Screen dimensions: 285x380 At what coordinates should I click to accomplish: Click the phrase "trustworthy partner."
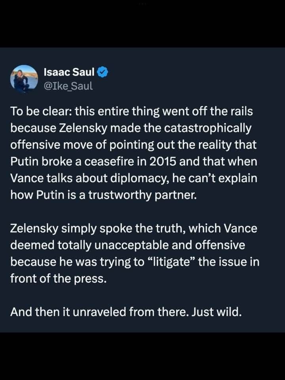pos(142,195)
